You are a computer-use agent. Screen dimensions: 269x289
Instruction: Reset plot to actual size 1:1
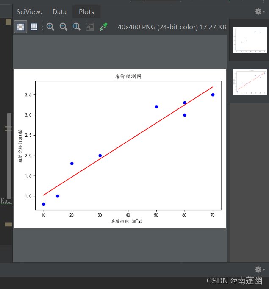[76, 27]
